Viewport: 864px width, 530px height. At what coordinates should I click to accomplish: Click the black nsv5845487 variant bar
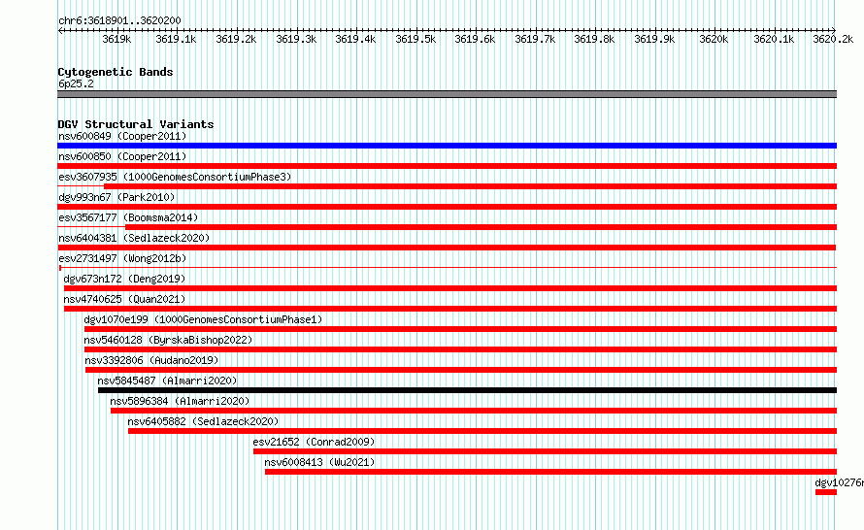[x=467, y=390]
